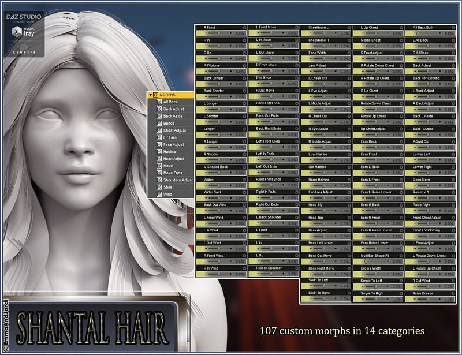Click the Rotate Up Chest label

pos(373,116)
